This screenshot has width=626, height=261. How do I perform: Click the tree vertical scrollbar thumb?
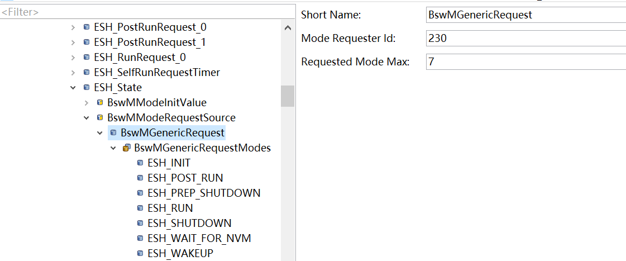(x=288, y=96)
